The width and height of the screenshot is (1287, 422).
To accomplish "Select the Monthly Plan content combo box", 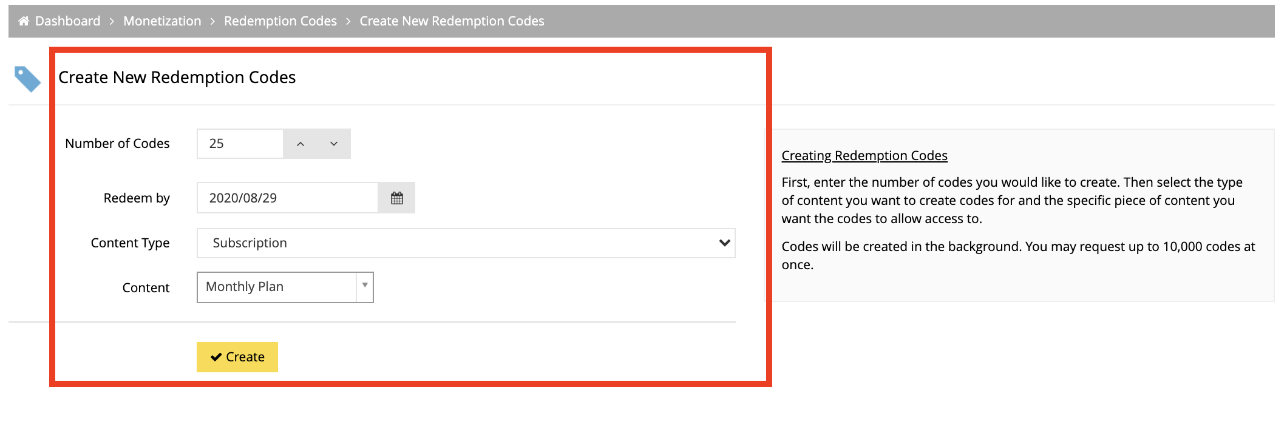I will [285, 287].
